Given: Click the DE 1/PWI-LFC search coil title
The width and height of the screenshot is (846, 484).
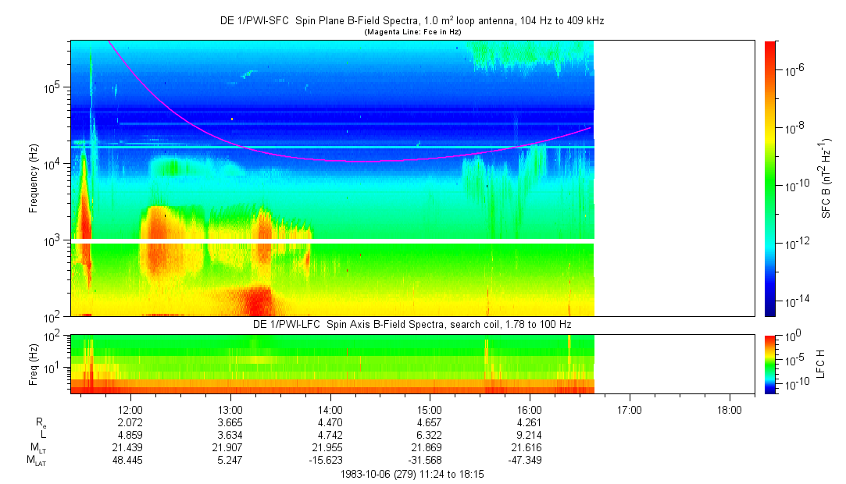Looking at the screenshot, I should tap(412, 323).
